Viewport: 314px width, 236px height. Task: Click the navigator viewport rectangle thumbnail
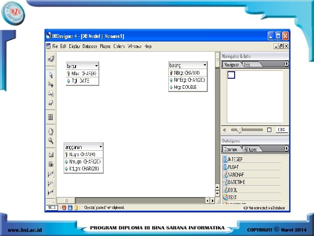tap(231, 75)
